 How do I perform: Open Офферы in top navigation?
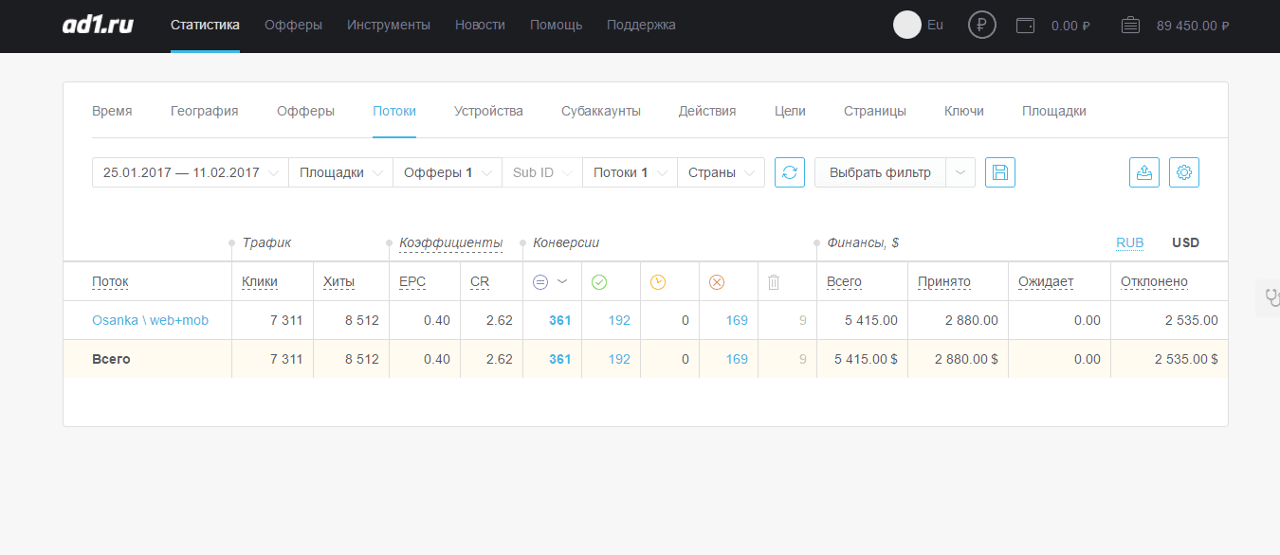point(293,25)
